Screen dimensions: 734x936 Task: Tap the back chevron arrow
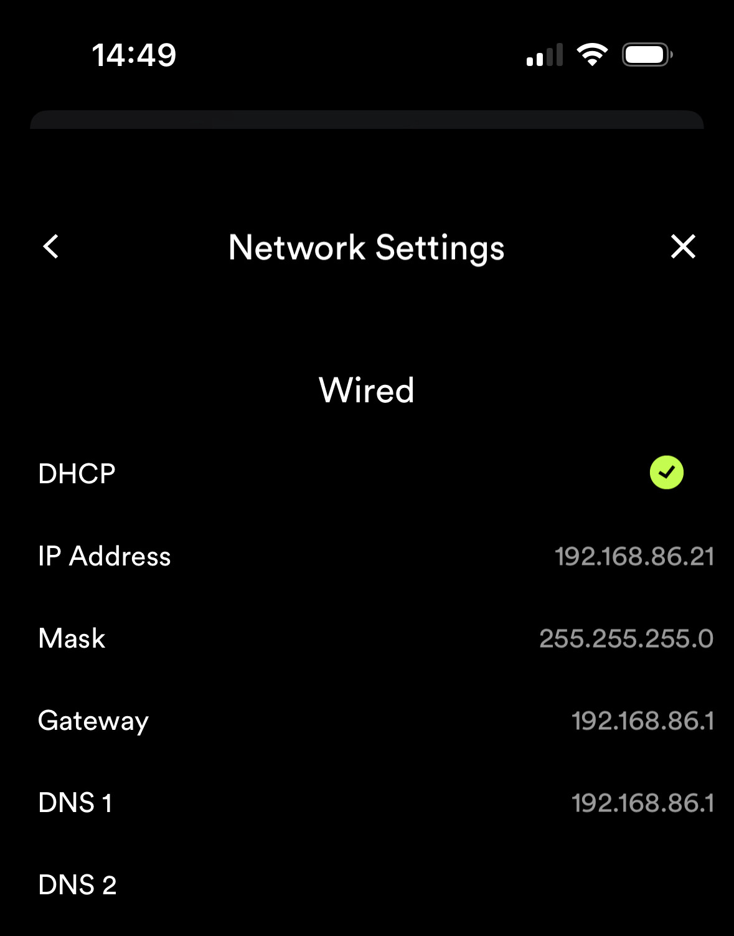51,247
